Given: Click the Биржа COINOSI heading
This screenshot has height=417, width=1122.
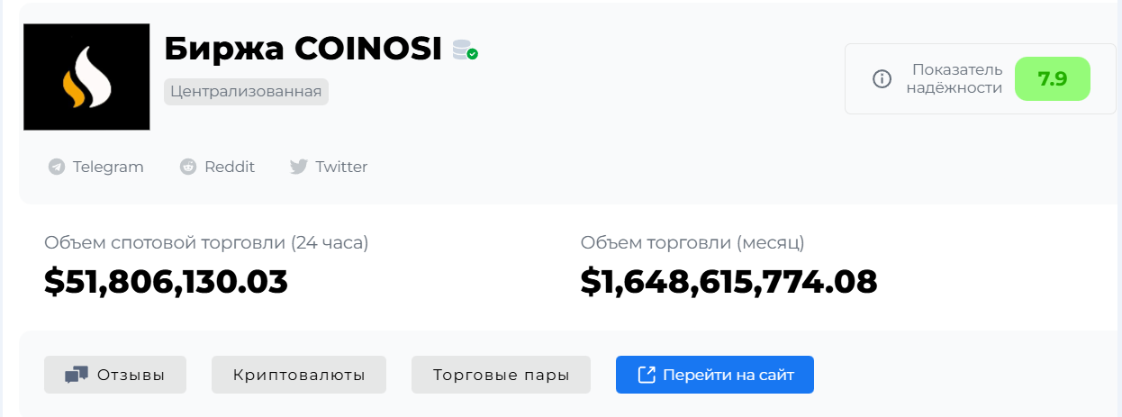Looking at the screenshot, I should (x=303, y=50).
